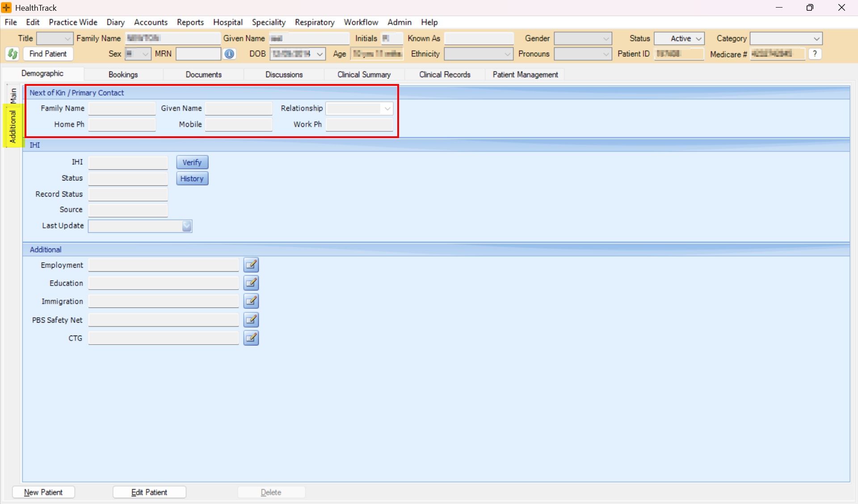Image resolution: width=858 pixels, height=504 pixels.
Task: Open the Respiratory menu
Action: 315,22
